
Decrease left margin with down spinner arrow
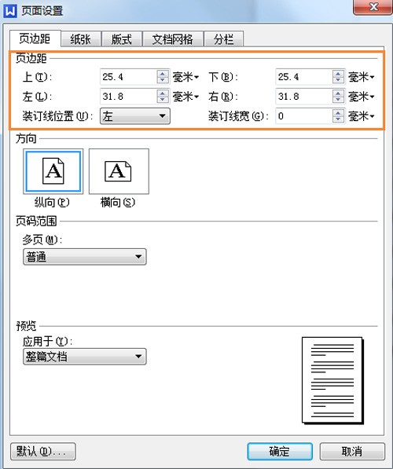(163, 100)
